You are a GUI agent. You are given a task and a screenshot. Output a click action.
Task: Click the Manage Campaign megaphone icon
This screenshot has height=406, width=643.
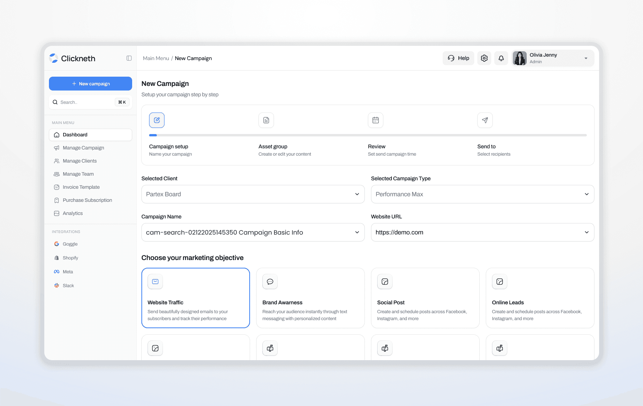57,148
